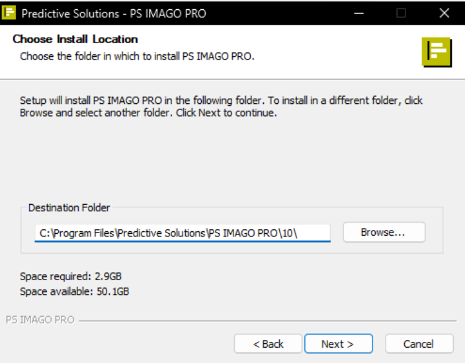This screenshot has height=363, width=465.
Task: Place cursor after the trailing backslash in path
Action: [x=298, y=233]
